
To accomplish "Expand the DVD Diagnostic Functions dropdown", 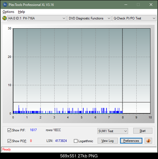I will (89, 18).
